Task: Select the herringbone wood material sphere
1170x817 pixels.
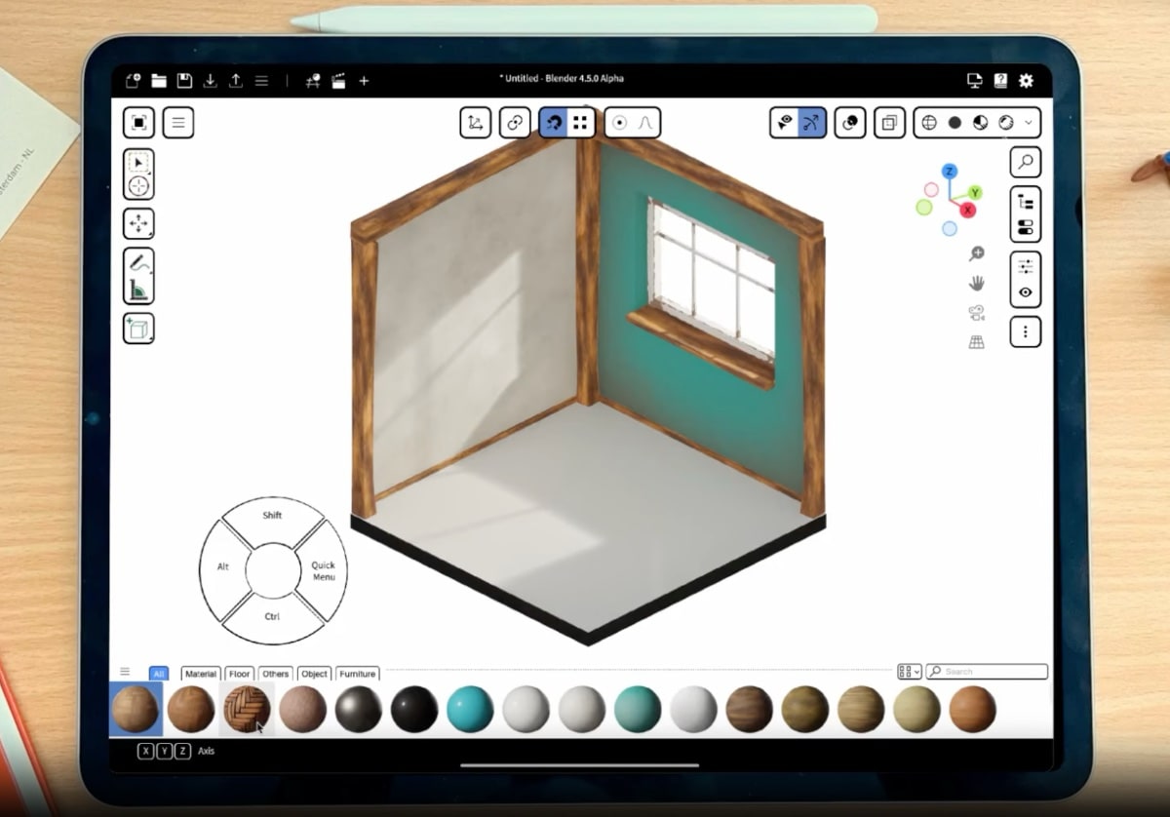Action: tap(247, 709)
